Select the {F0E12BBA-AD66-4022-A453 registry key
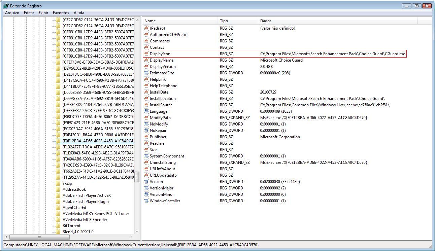This screenshot has height=251, width=435. click(98, 141)
